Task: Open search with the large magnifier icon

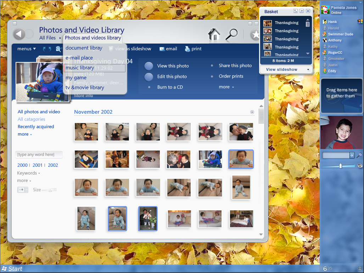Action: click(x=232, y=35)
